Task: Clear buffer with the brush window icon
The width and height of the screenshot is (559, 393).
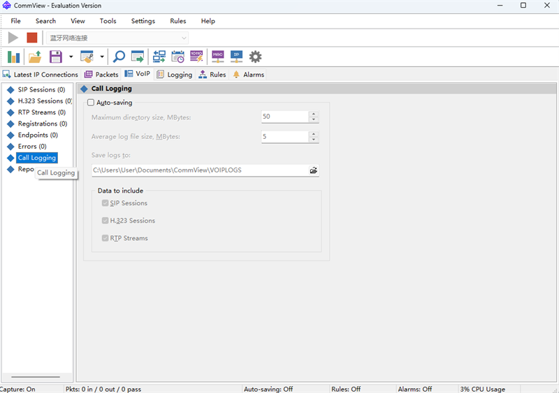Action: coord(87,57)
